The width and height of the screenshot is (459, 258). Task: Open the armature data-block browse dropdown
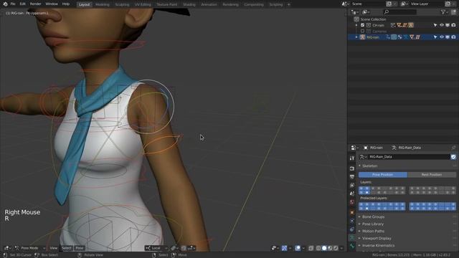coord(363,157)
